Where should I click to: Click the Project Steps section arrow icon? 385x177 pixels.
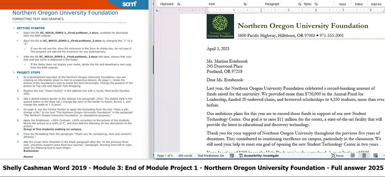(14, 73)
